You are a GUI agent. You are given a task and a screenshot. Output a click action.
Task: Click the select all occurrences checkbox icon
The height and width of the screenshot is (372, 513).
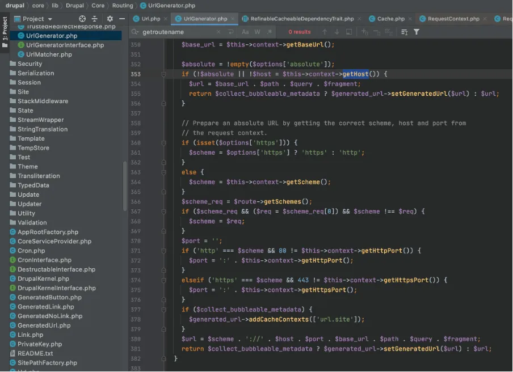coord(389,32)
